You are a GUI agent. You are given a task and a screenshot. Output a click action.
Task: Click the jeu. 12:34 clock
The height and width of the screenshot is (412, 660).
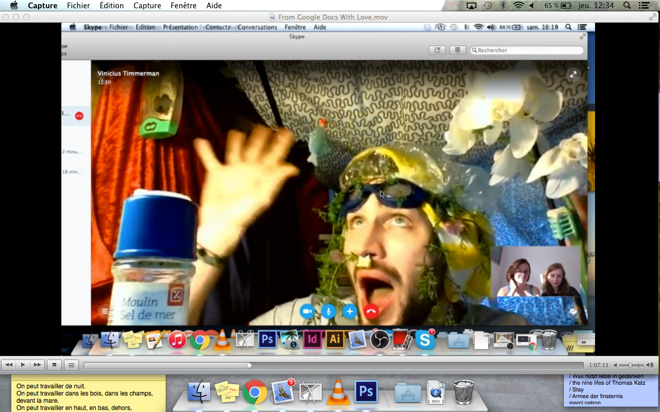597,6
